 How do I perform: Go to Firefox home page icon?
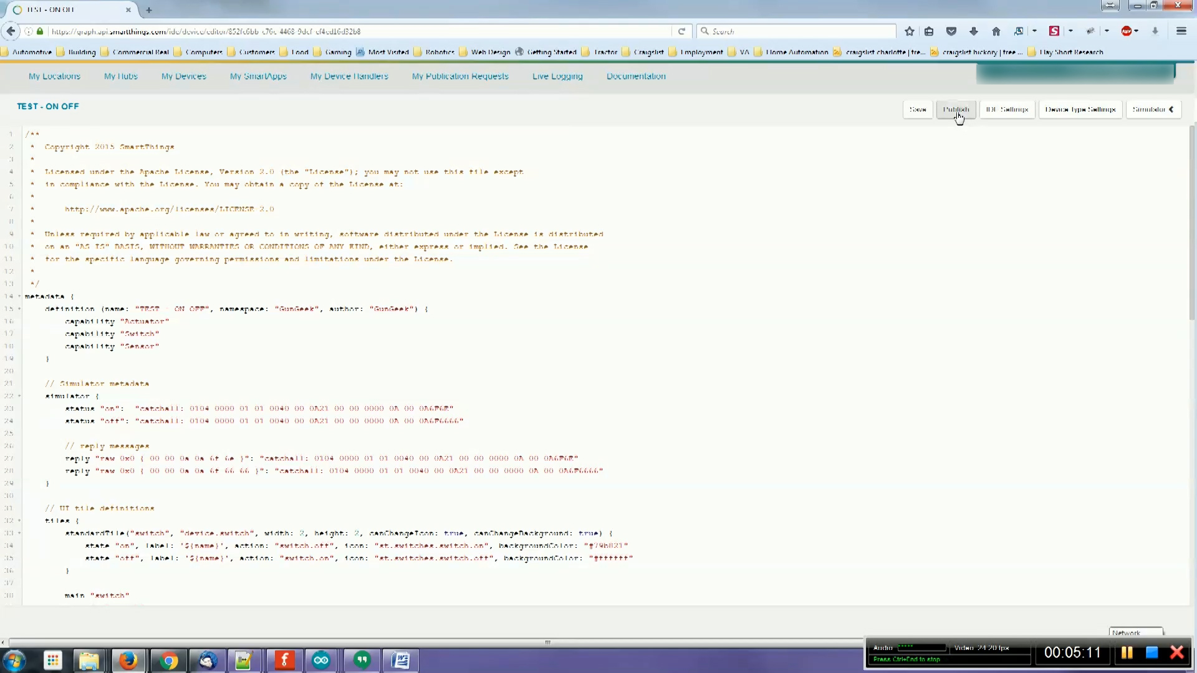coord(996,31)
